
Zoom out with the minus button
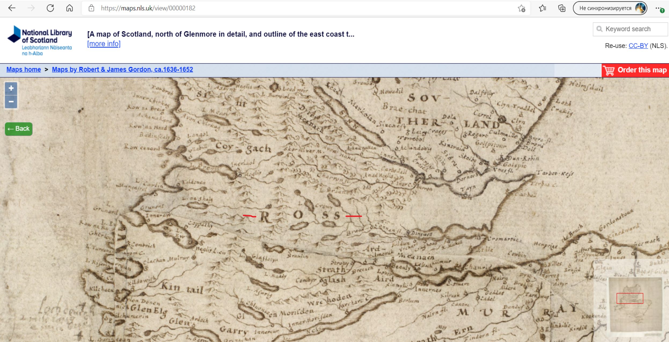click(x=11, y=102)
